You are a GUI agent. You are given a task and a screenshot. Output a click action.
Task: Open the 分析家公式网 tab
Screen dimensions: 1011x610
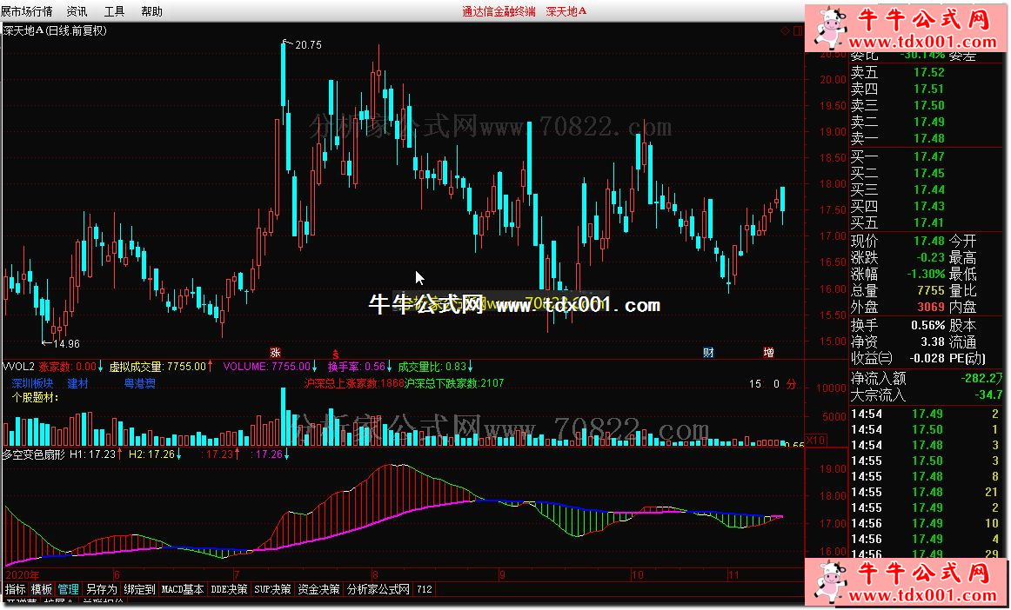[378, 589]
